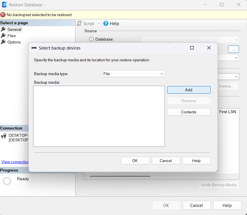Select the Database radio button
The height and width of the screenshot is (215, 247).
tap(91, 39)
